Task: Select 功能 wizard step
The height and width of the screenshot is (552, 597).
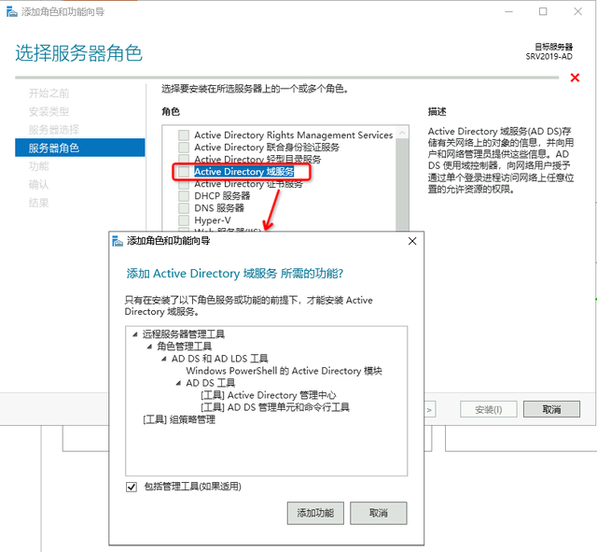Action: tap(39, 166)
